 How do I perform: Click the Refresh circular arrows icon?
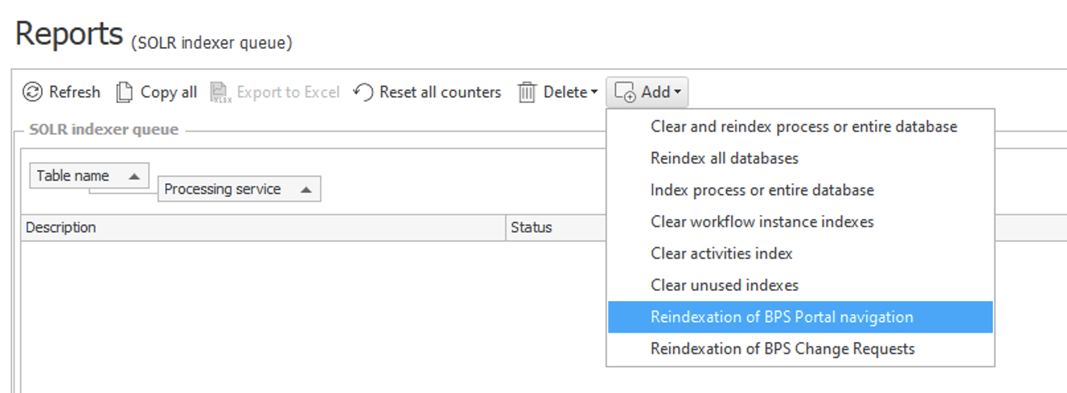click(32, 92)
